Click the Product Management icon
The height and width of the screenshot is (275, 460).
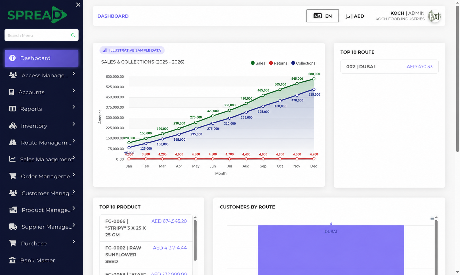13,210
